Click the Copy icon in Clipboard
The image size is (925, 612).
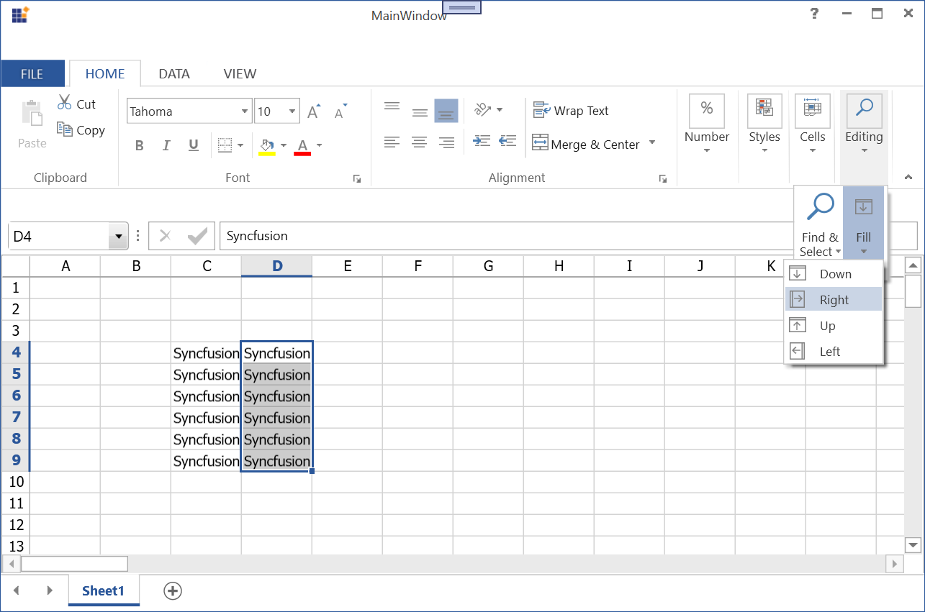(65, 129)
